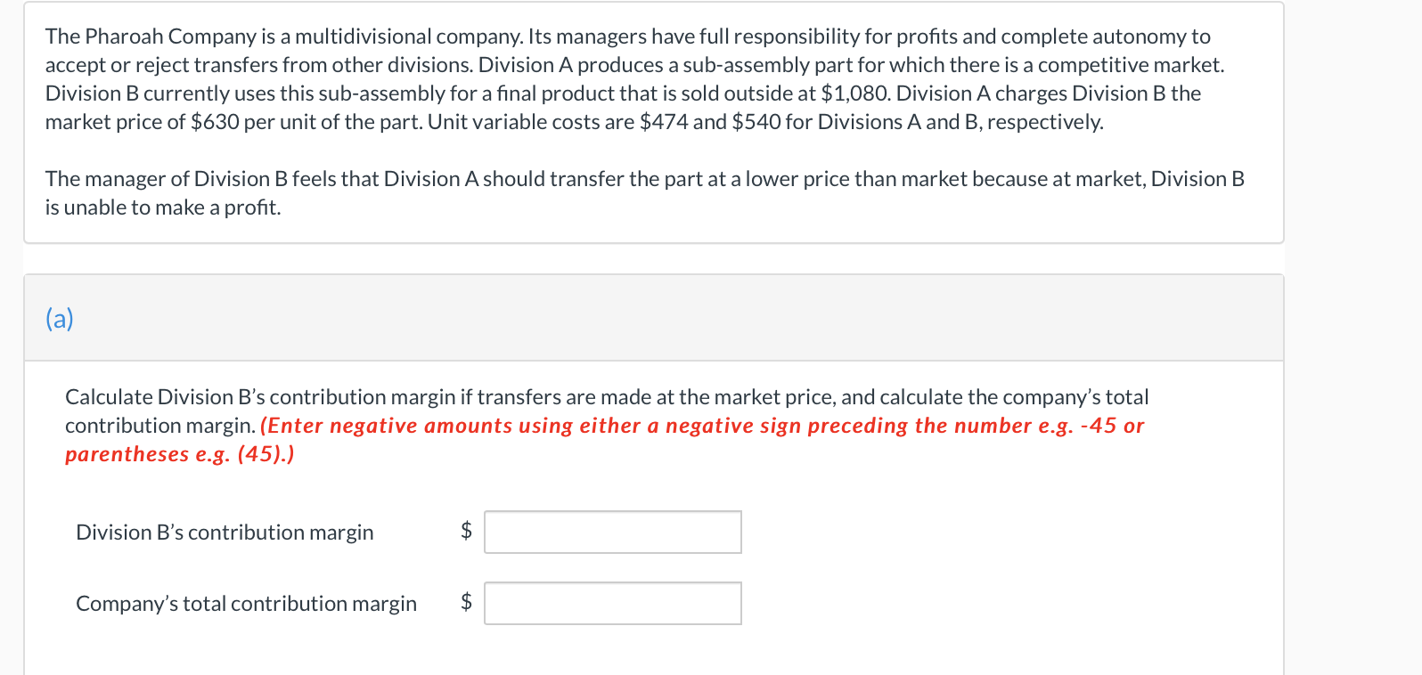This screenshot has width=1422, height=675.
Task: Click the Company's total contribution margin input field
Action: 613,603
